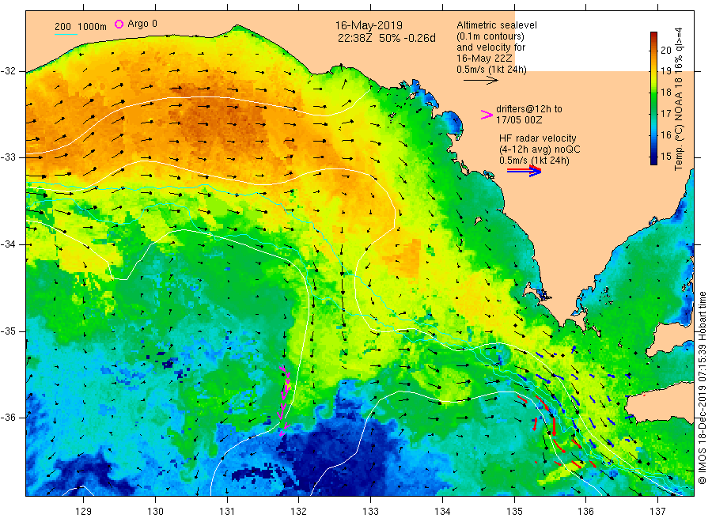Click 'and velocity for' text line
The image size is (712, 522).
coord(490,47)
